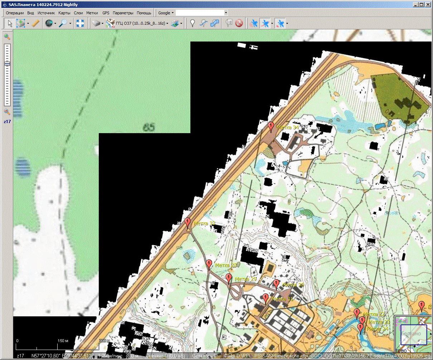
Task: Open the Параметры menu
Action: tap(123, 13)
